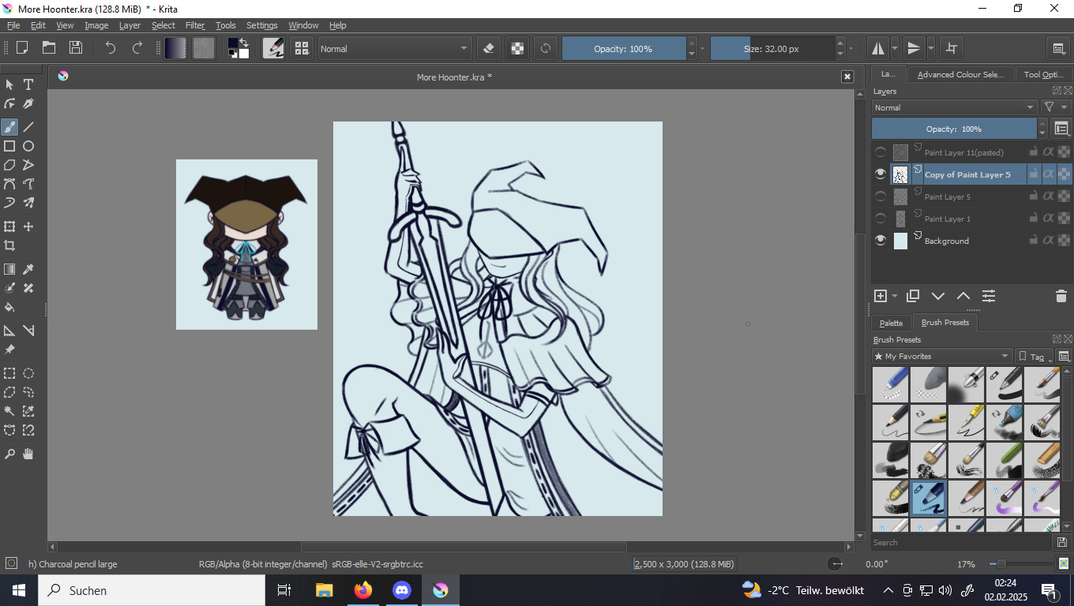Select the Text tool in the toolbox
This screenshot has height=606, width=1074.
[28, 84]
